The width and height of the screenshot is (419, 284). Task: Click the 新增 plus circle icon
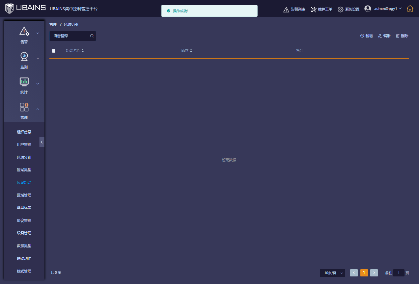362,36
